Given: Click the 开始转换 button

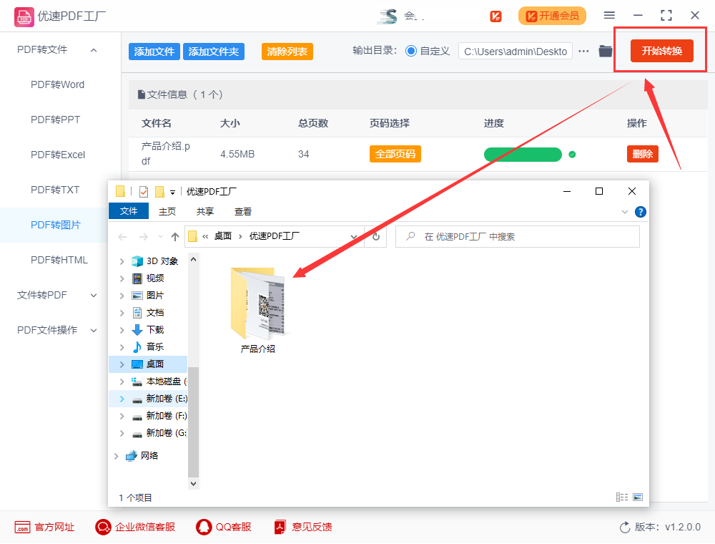Looking at the screenshot, I should tap(661, 51).
